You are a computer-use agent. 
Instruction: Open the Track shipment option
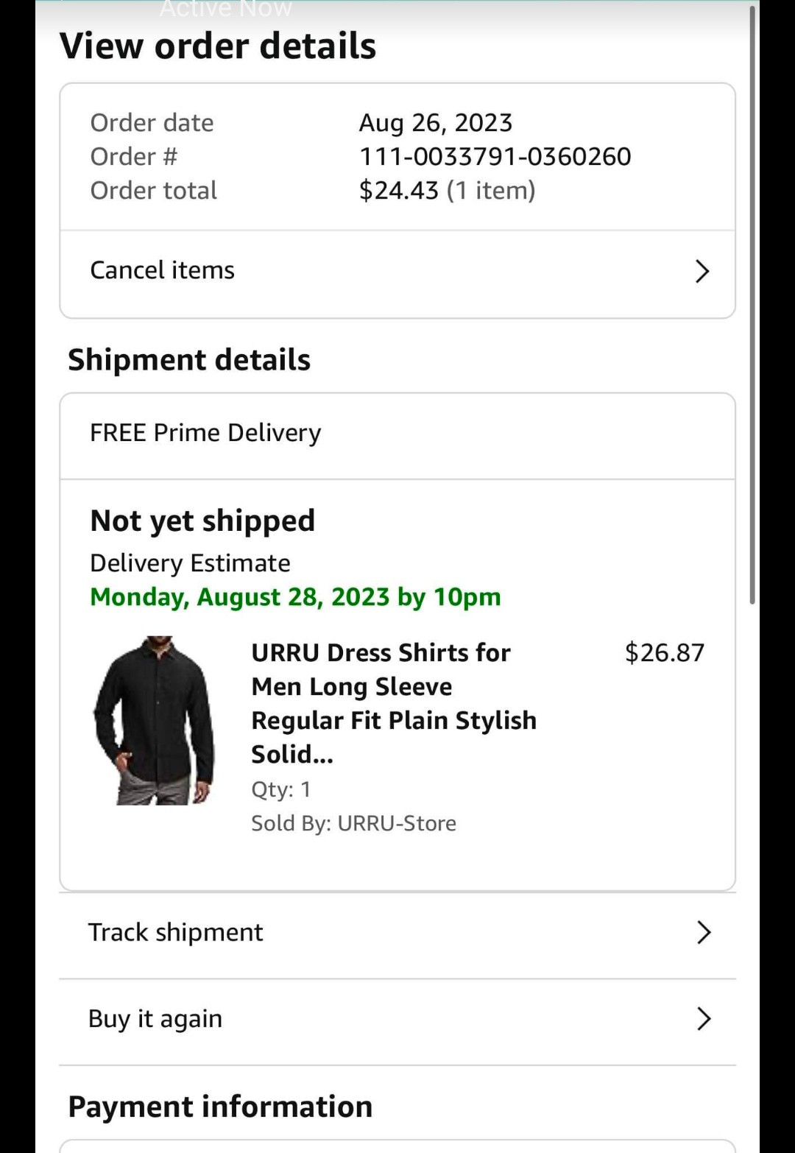[x=176, y=932]
